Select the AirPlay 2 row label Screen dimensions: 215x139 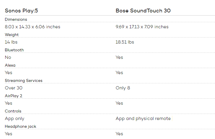(x=14, y=96)
